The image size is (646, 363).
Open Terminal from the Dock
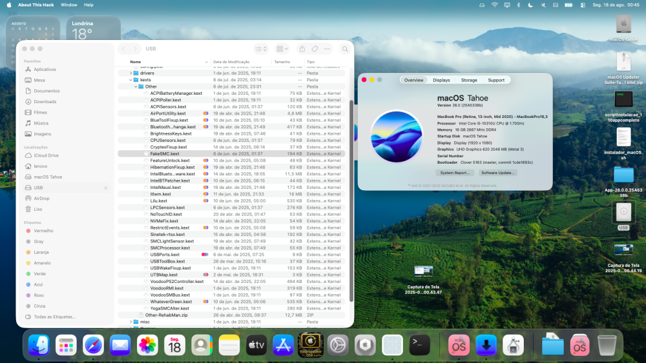click(419, 345)
